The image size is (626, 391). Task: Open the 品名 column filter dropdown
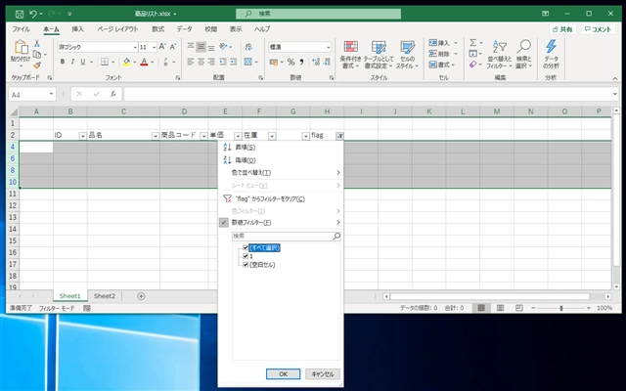(156, 136)
